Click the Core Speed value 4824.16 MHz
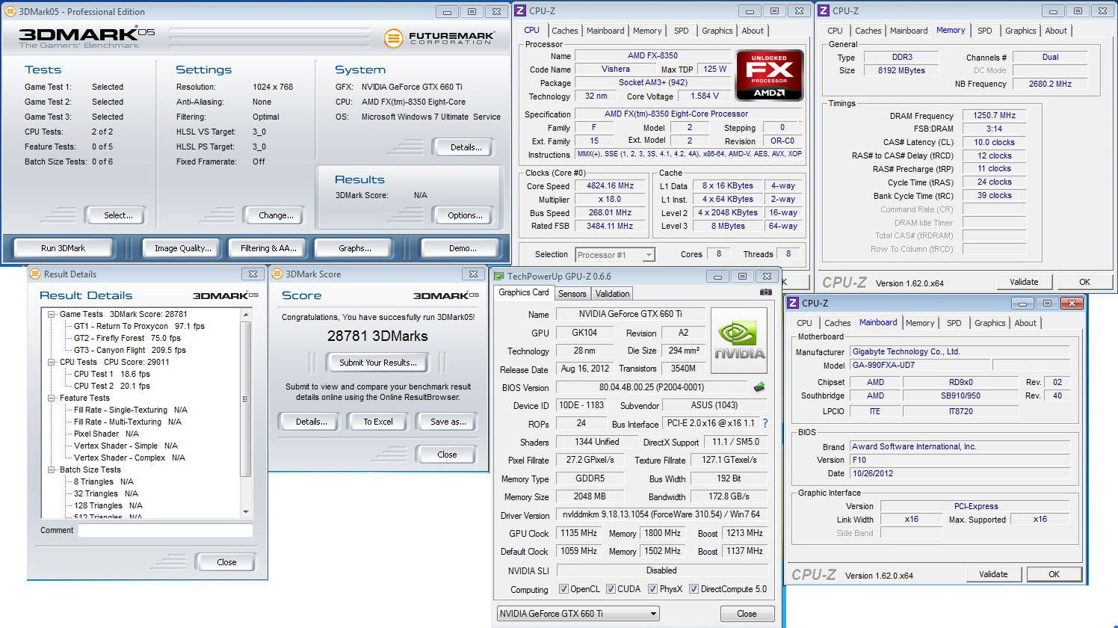Screen dimensions: 1118x628 pos(610,186)
